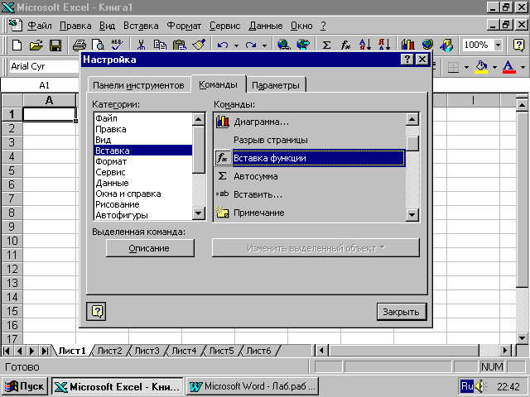Open the Сервис menu in the menu bar
The height and width of the screenshot is (397, 530).
tap(224, 26)
